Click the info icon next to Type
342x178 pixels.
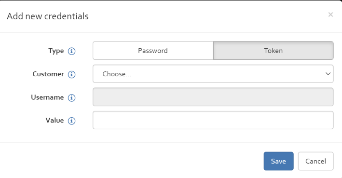pos(71,51)
